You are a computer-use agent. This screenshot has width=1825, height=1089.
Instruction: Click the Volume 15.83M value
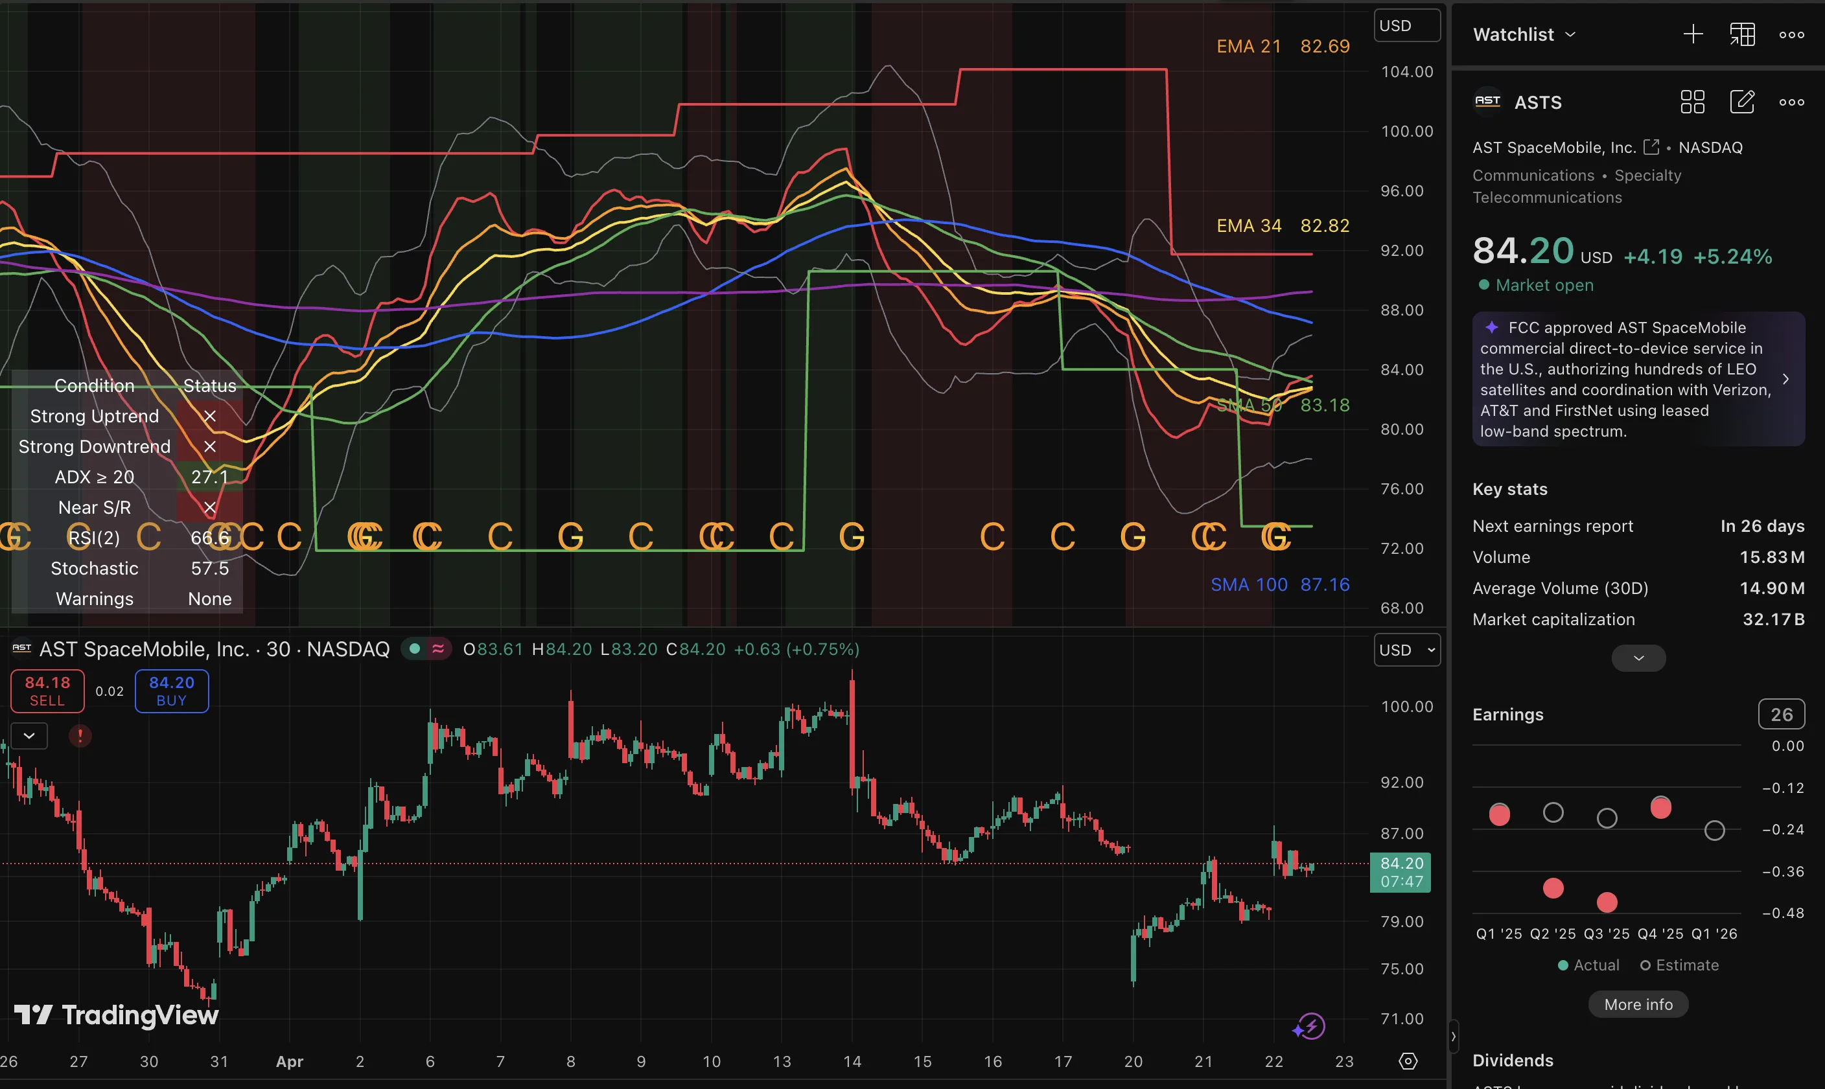pos(1771,557)
